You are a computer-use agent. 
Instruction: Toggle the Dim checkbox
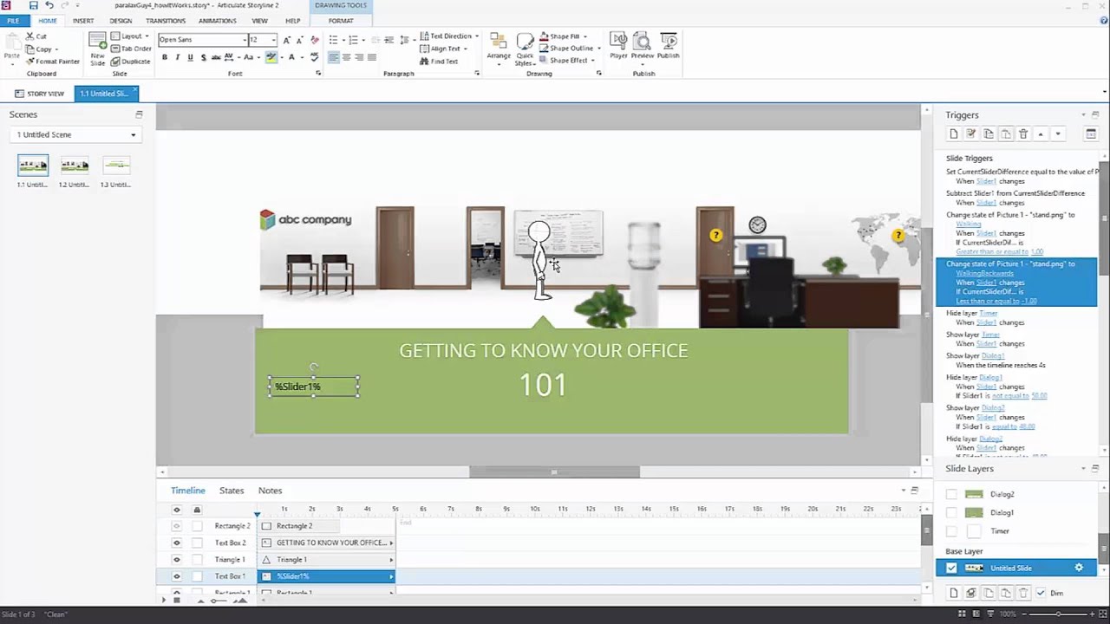[1041, 593]
